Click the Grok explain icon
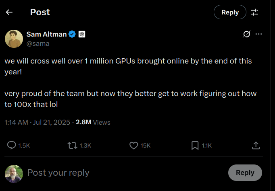275x191 pixels. click(x=246, y=34)
